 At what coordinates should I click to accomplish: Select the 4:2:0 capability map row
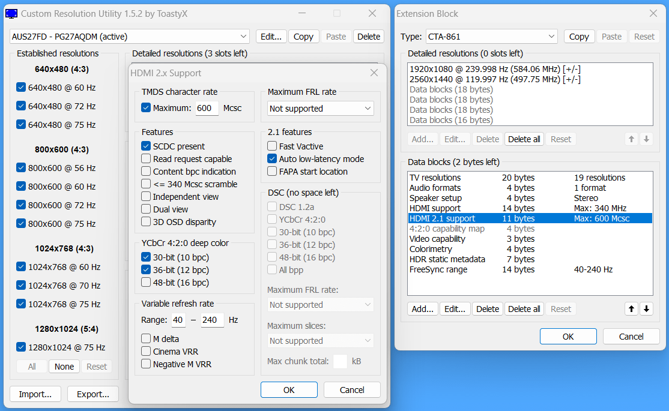click(530, 229)
